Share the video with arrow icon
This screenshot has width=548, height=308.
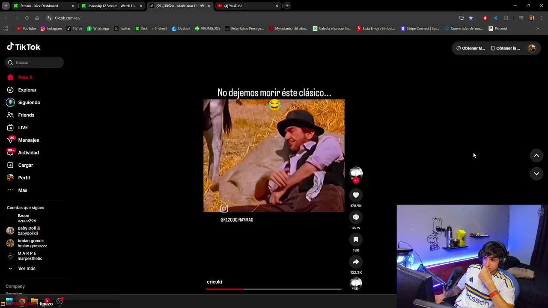click(356, 262)
